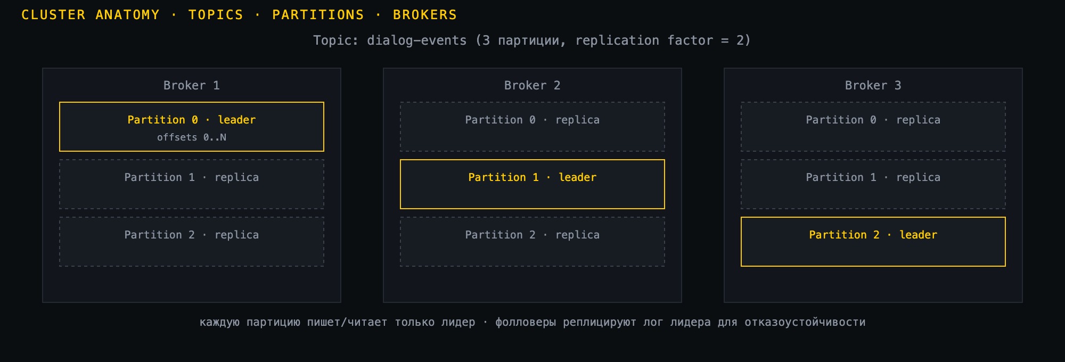Click the footer caption about leader replication

coord(532,322)
